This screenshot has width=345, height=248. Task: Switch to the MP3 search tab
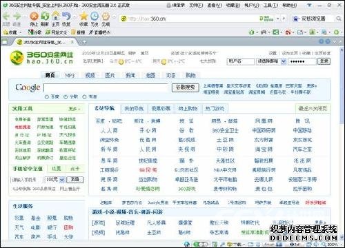click(x=70, y=75)
